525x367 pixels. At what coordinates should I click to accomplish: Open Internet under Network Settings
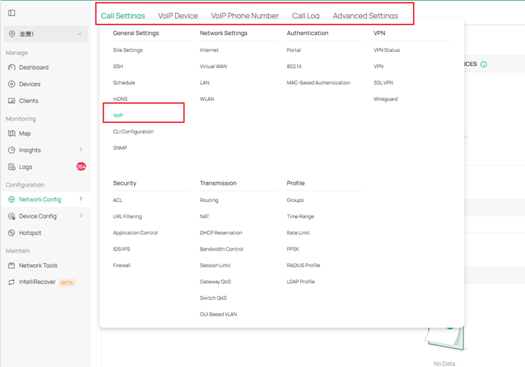tap(210, 50)
